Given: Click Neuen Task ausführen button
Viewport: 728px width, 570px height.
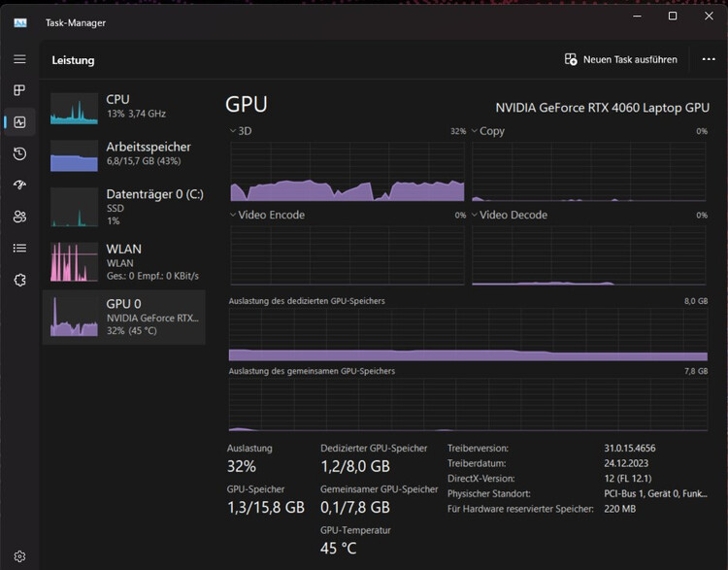Looking at the screenshot, I should [x=621, y=59].
